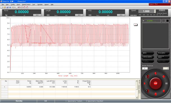Click the Return Position input field
Screen dimensions: 171x103
pos(145,68)
